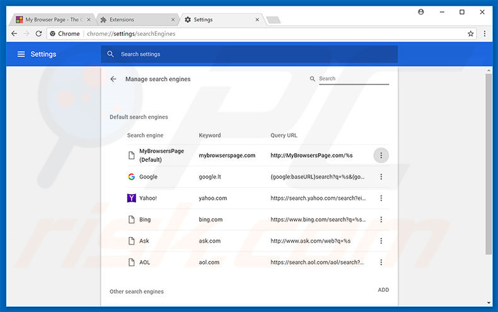Open the Chrome three-dot main menu
The width and height of the screenshot is (498, 312).
click(485, 33)
